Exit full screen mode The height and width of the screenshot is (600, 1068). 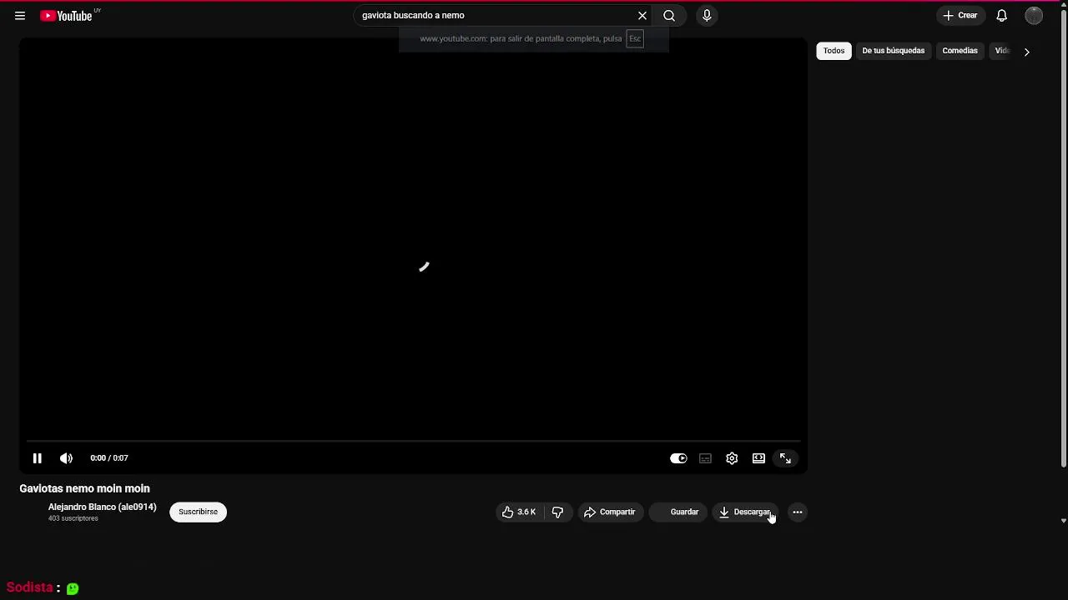(x=785, y=458)
